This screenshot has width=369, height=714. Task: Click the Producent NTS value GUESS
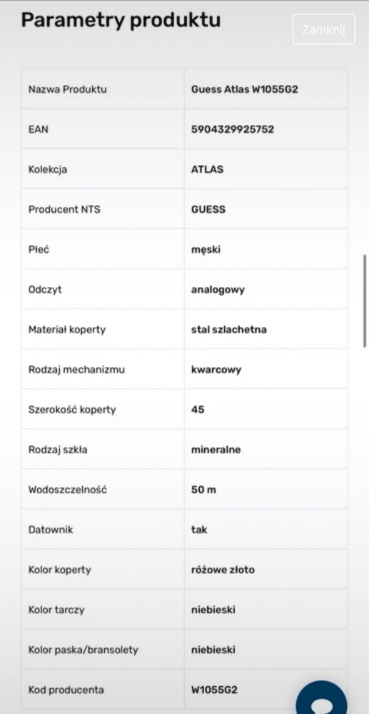pyautogui.click(x=208, y=209)
